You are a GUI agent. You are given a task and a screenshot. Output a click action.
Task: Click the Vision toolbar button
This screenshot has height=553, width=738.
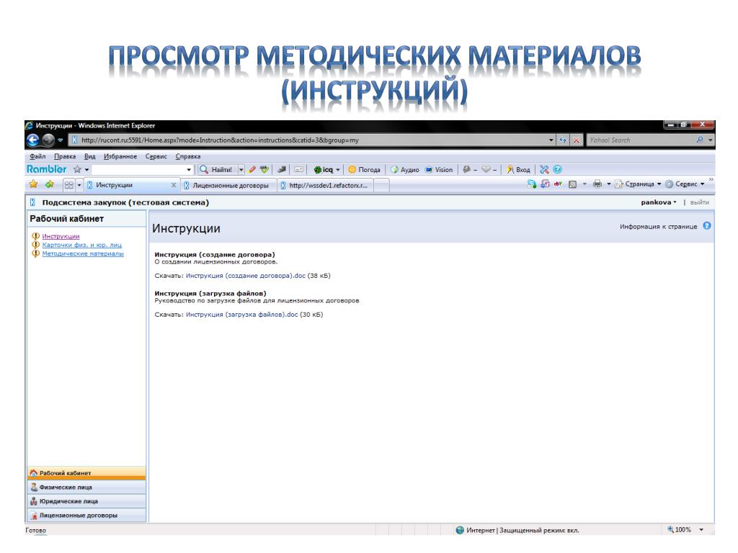(439, 169)
